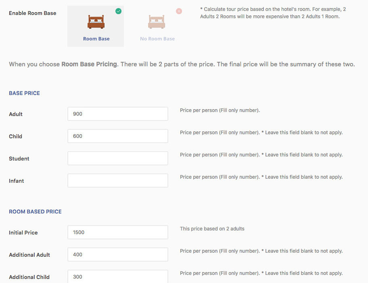Click the red X badge
The width and height of the screenshot is (368, 283).
179,11
